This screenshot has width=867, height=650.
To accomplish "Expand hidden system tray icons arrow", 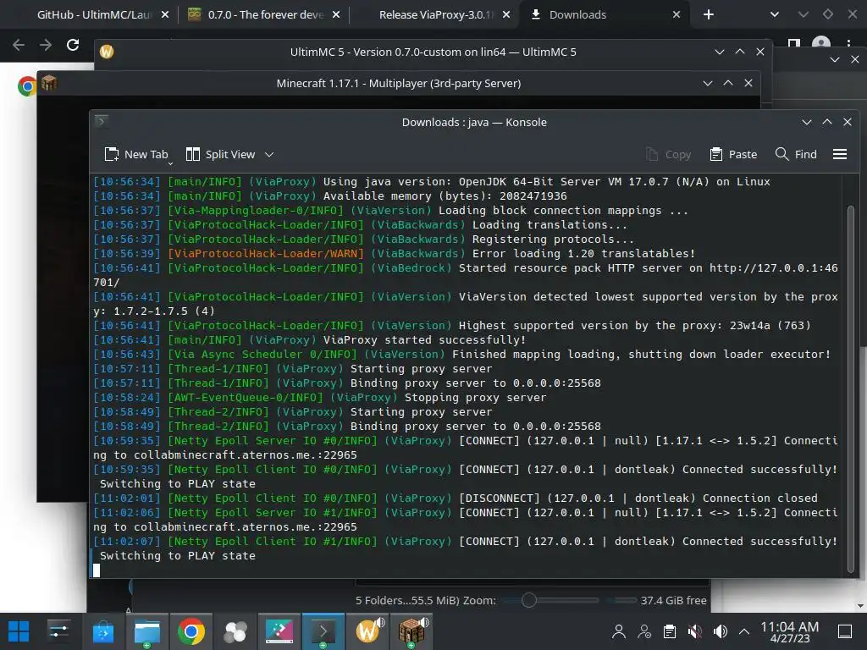I will click(744, 631).
